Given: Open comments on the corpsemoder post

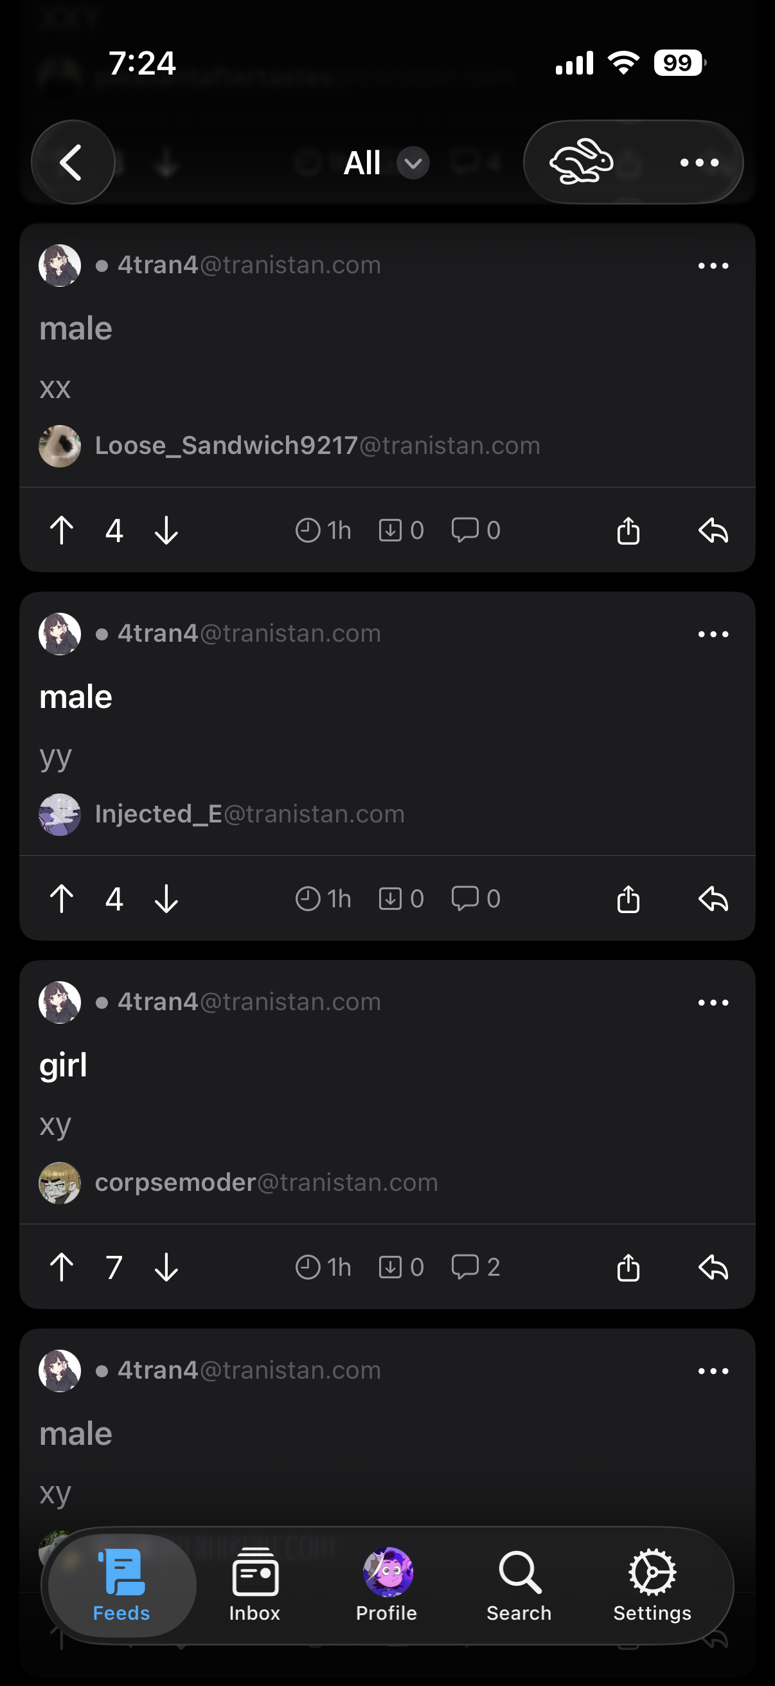Looking at the screenshot, I should pos(476,1267).
